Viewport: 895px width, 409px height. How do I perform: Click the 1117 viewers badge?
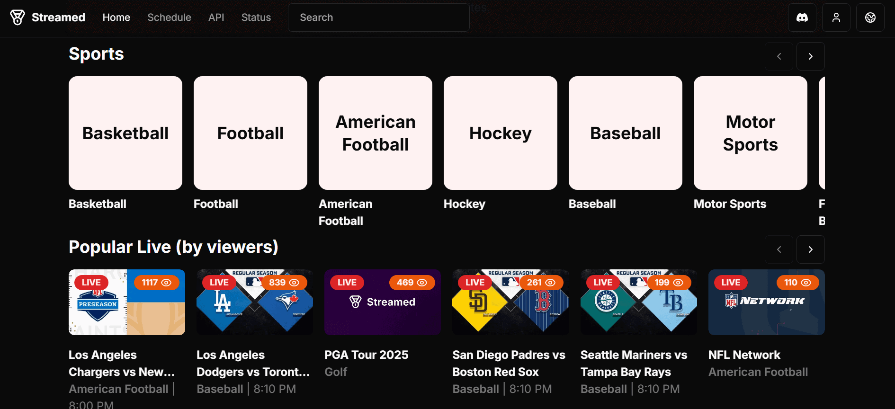pos(156,283)
